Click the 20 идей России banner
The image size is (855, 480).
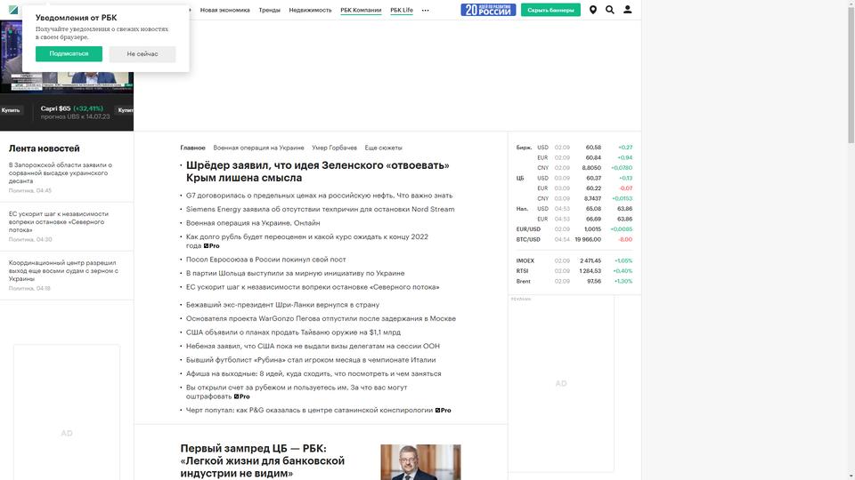[x=488, y=10]
